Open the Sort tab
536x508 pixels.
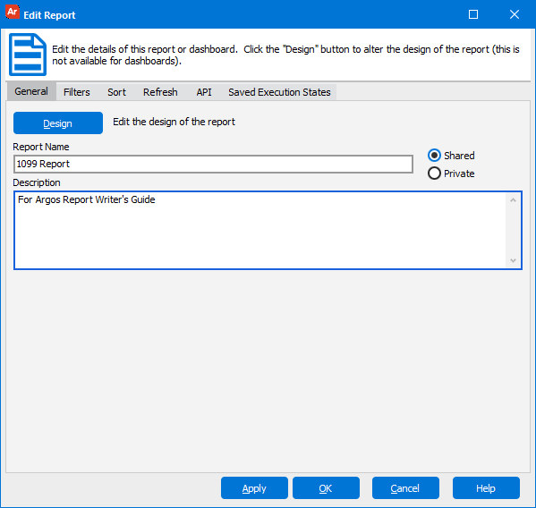click(x=116, y=92)
